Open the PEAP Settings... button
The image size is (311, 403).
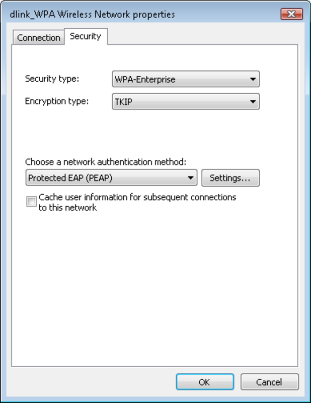pos(230,178)
